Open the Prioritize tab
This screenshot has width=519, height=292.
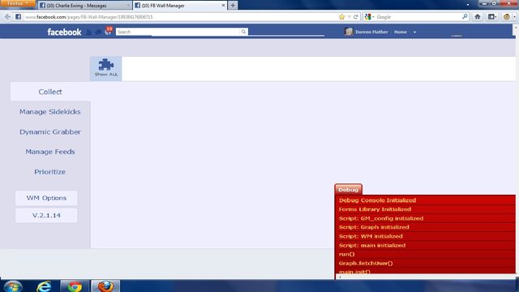(x=50, y=172)
